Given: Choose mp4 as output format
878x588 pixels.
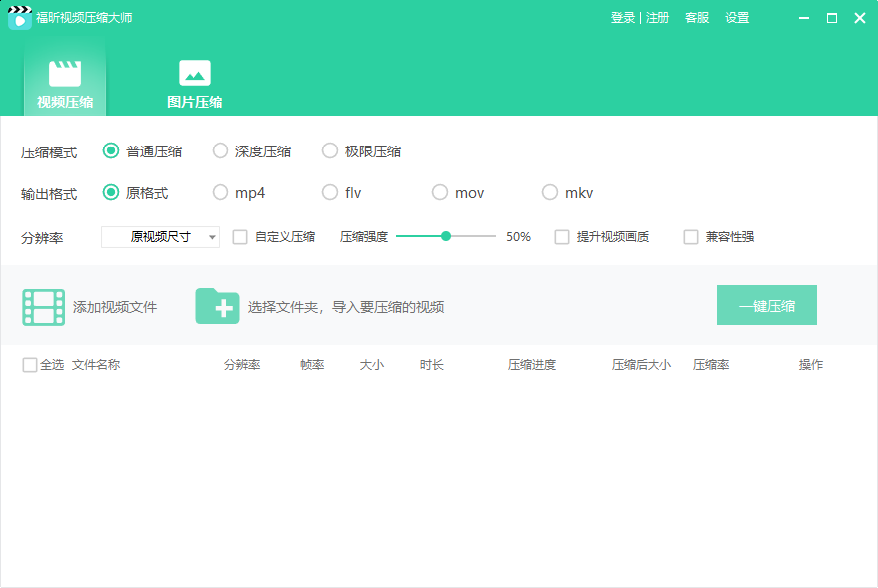Looking at the screenshot, I should [219, 192].
